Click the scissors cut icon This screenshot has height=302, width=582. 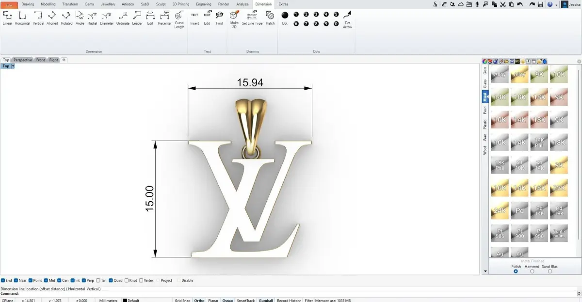tap(503, 4)
